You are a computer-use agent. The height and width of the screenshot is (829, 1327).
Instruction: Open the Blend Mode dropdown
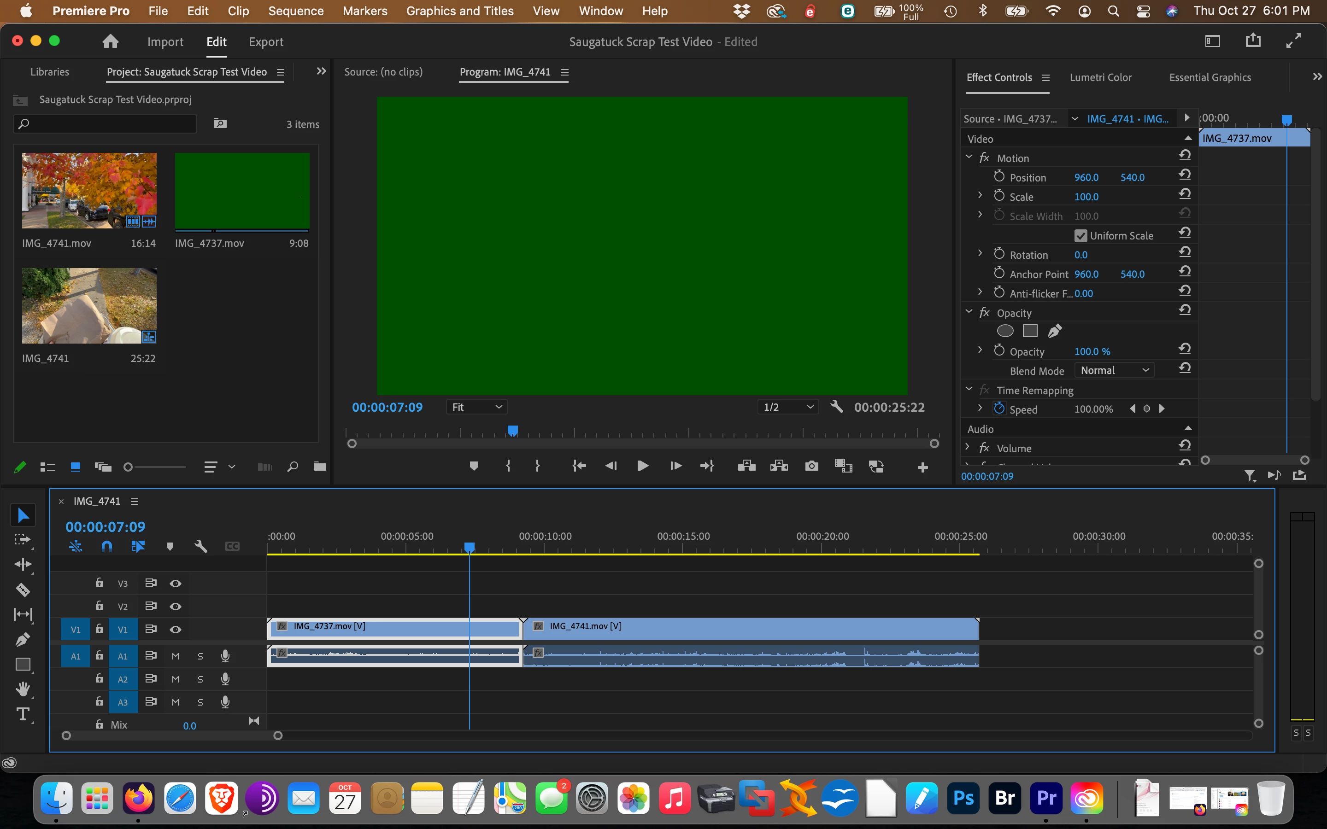[x=1114, y=371]
